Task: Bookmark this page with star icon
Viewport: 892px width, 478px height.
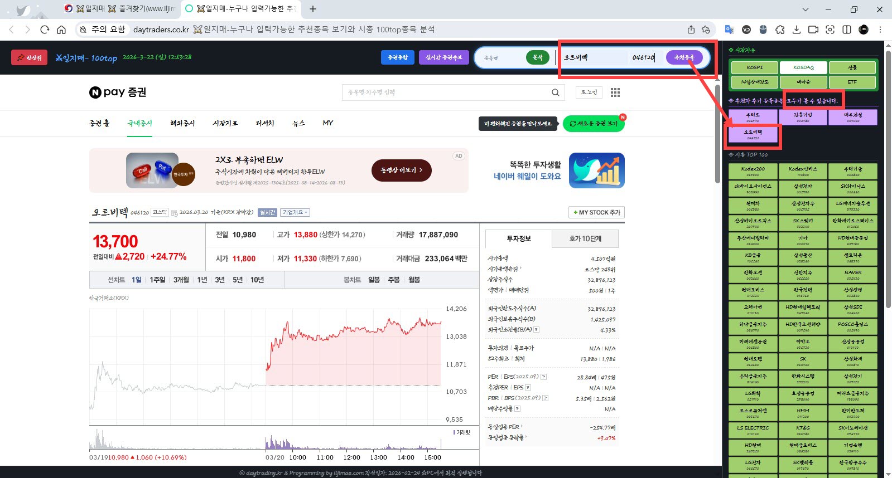Action: [x=706, y=30]
